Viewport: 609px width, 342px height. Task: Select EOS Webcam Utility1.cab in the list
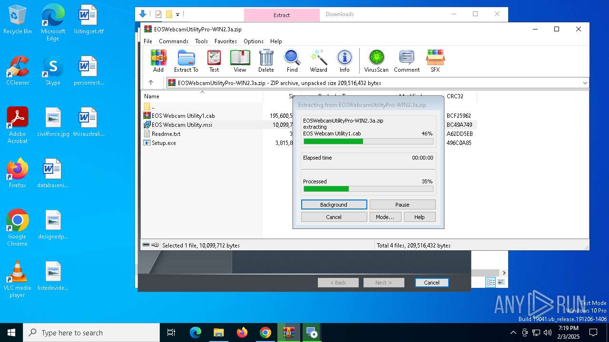pyautogui.click(x=183, y=116)
